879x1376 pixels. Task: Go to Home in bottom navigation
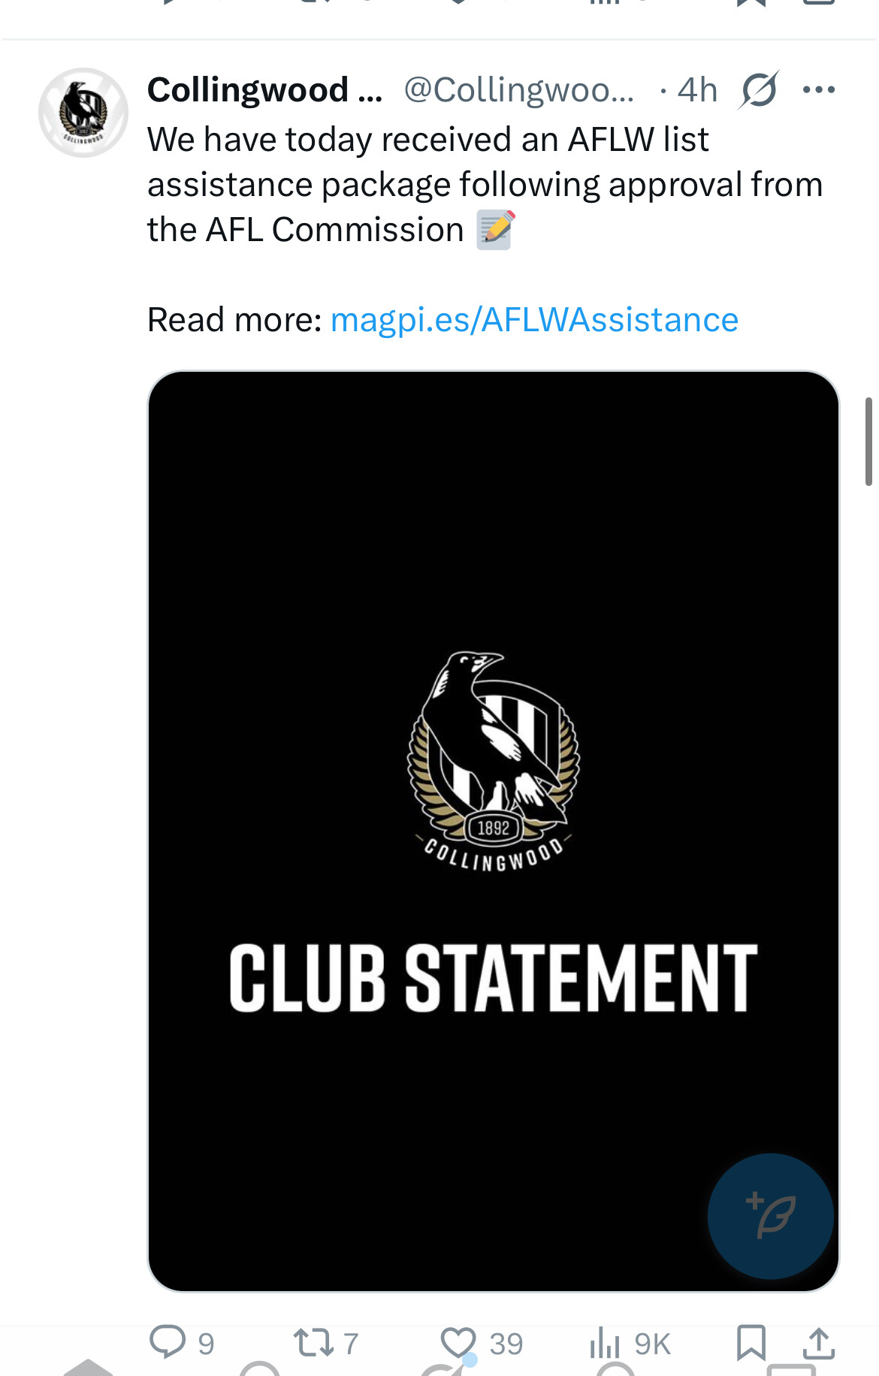click(x=88, y=1368)
